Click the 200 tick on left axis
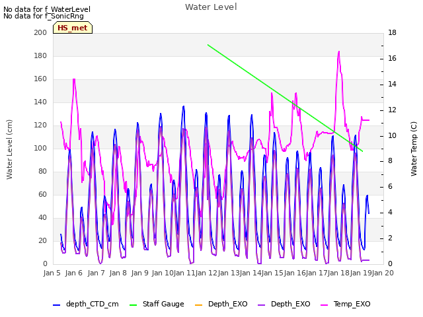The image size is (423, 317). coord(40,32)
